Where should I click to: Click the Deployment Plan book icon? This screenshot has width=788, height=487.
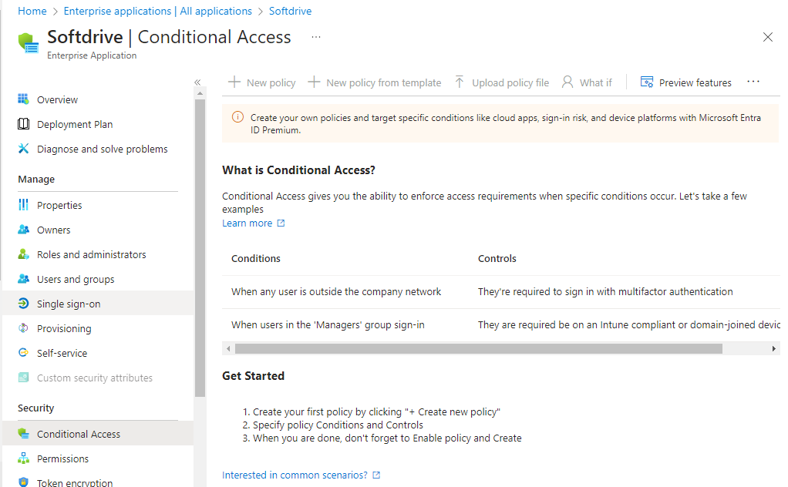(x=23, y=123)
